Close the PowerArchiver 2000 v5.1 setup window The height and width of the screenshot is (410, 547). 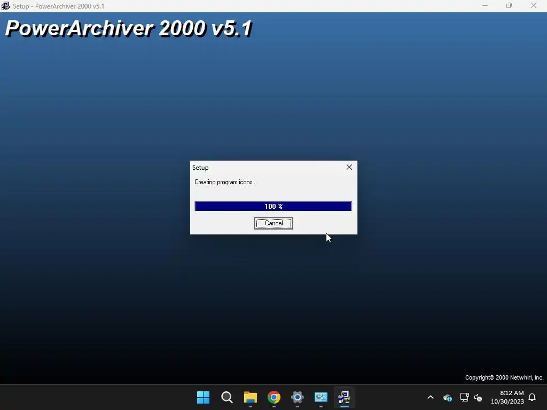(x=534, y=6)
